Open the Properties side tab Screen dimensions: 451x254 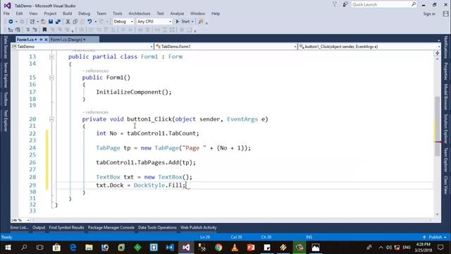tap(445, 71)
